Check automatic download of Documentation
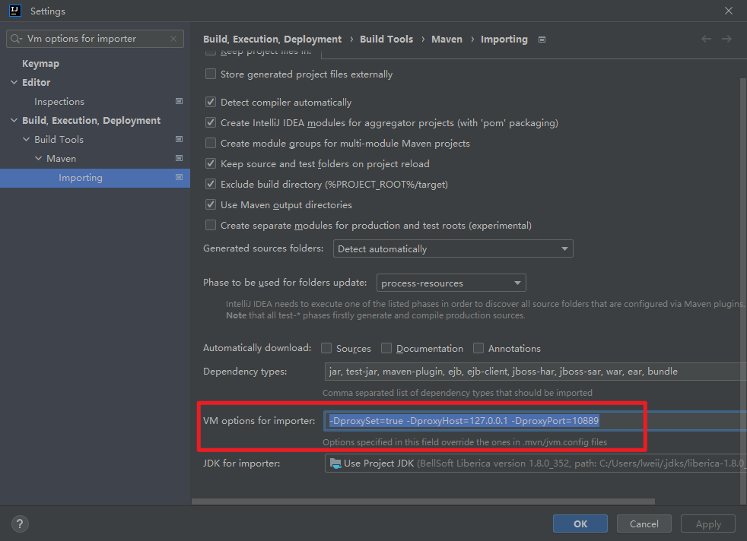747x541 pixels. click(x=386, y=348)
